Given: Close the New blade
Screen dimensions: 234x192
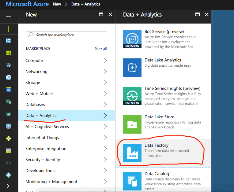Looking at the screenshot, I should tap(110, 14).
